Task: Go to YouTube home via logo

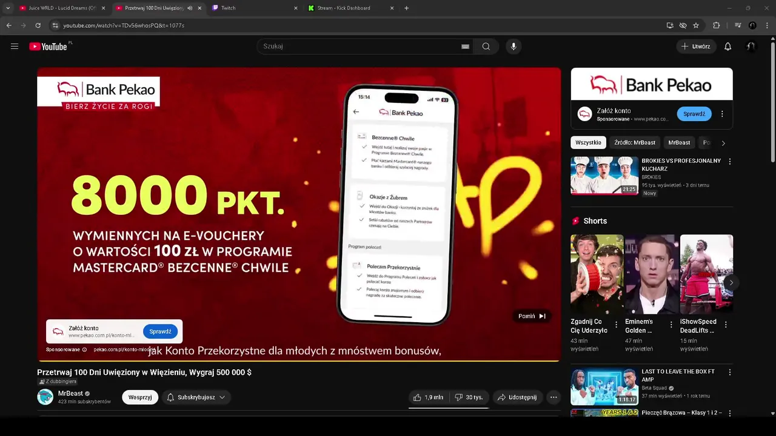Action: pos(48,47)
